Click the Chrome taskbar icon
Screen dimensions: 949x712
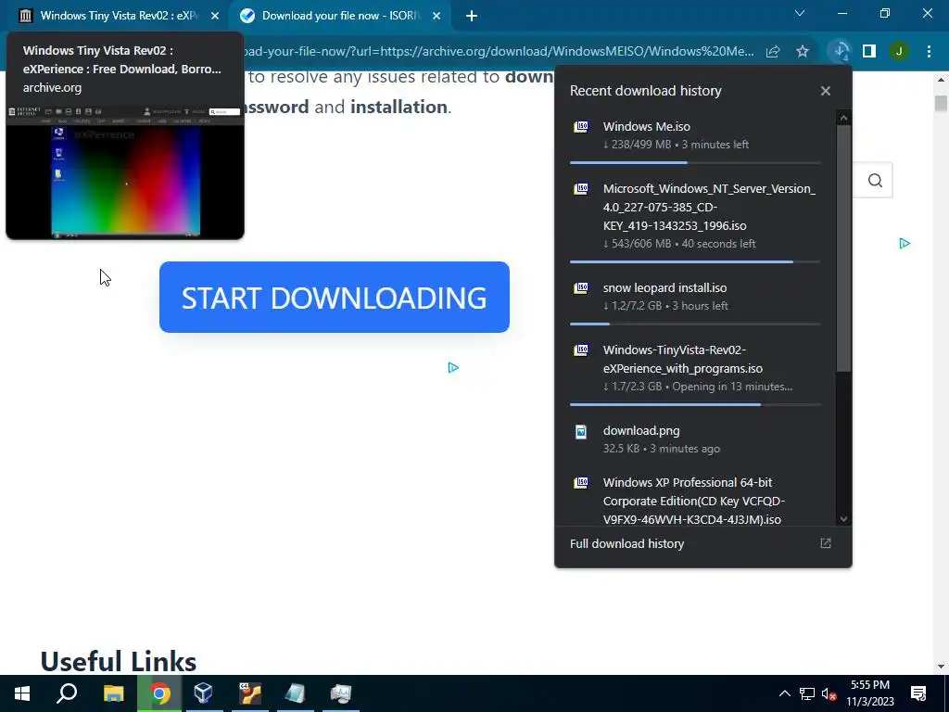[159, 693]
